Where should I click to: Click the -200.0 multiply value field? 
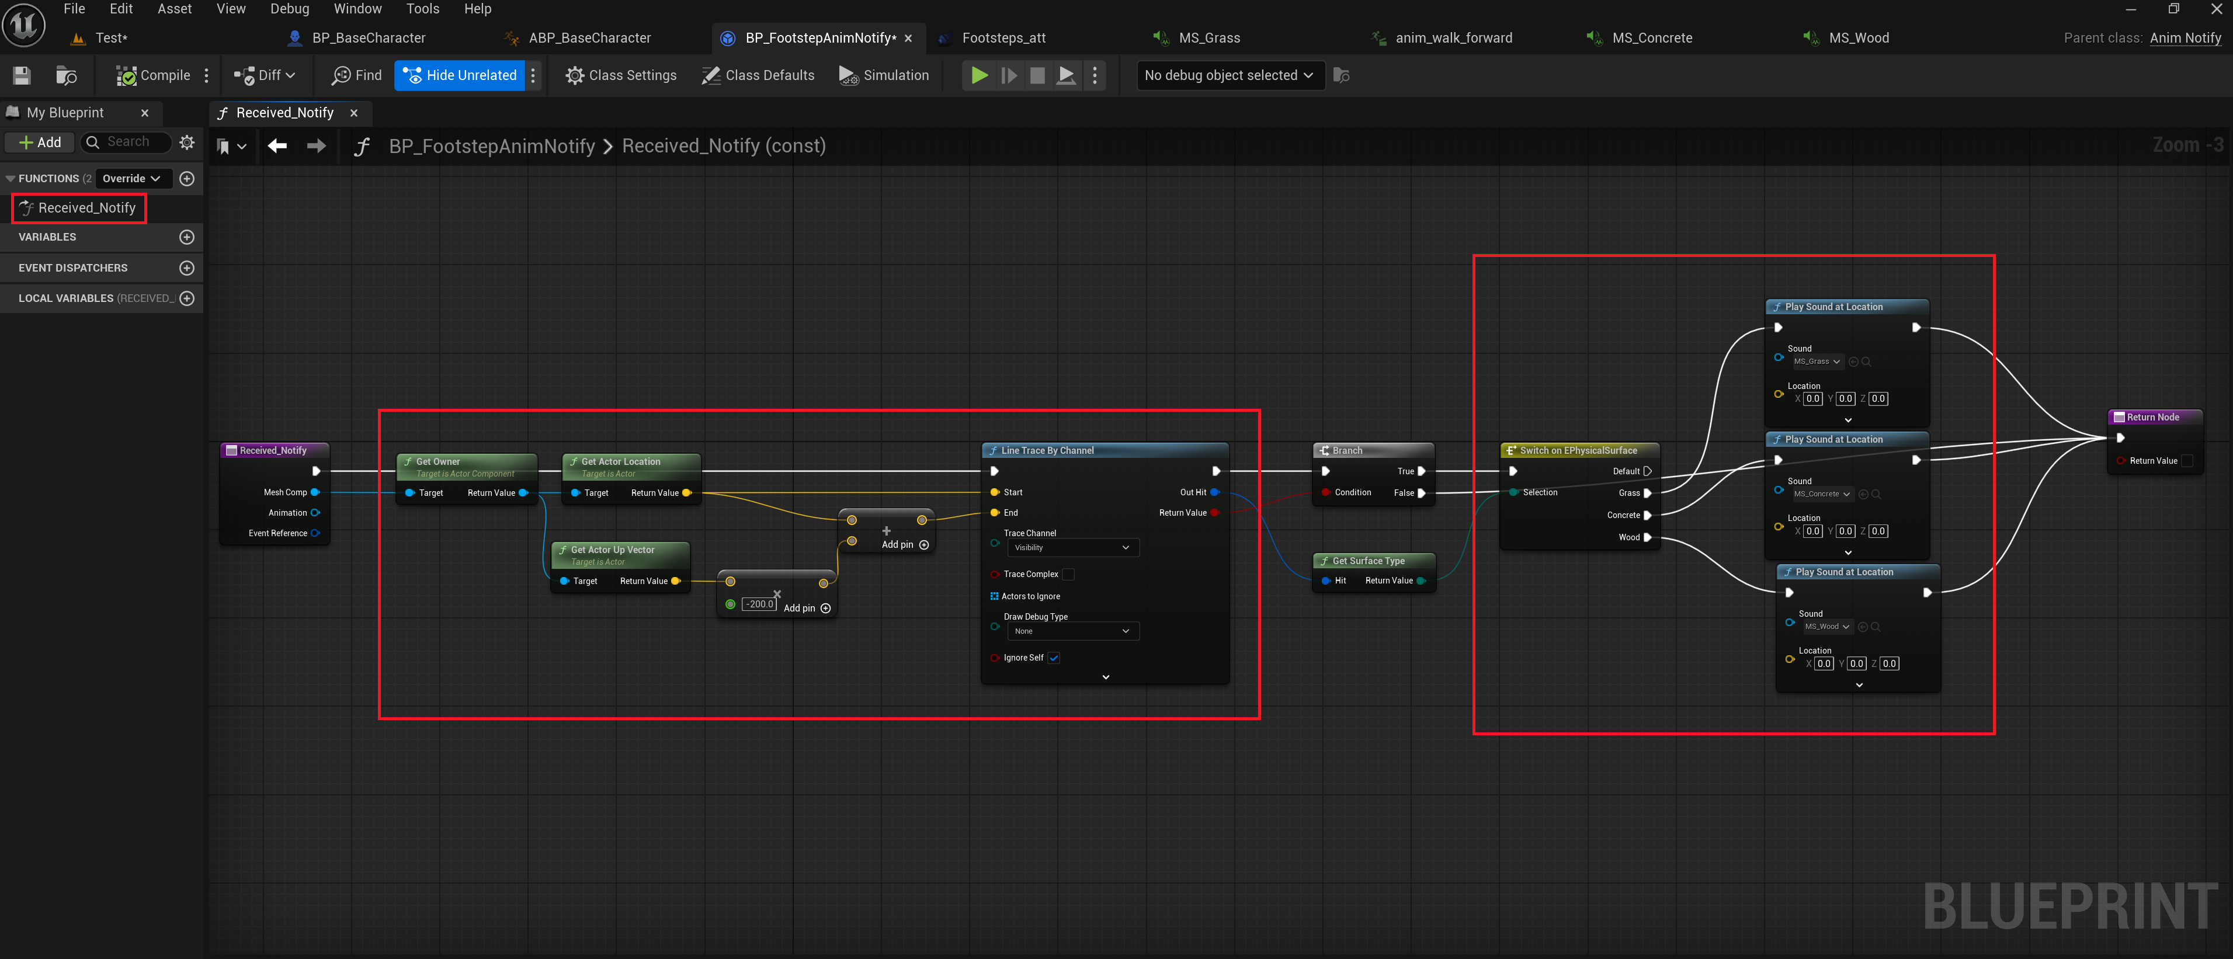759,604
